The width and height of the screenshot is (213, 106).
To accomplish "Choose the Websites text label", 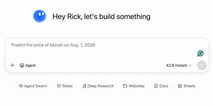I will (137, 86).
